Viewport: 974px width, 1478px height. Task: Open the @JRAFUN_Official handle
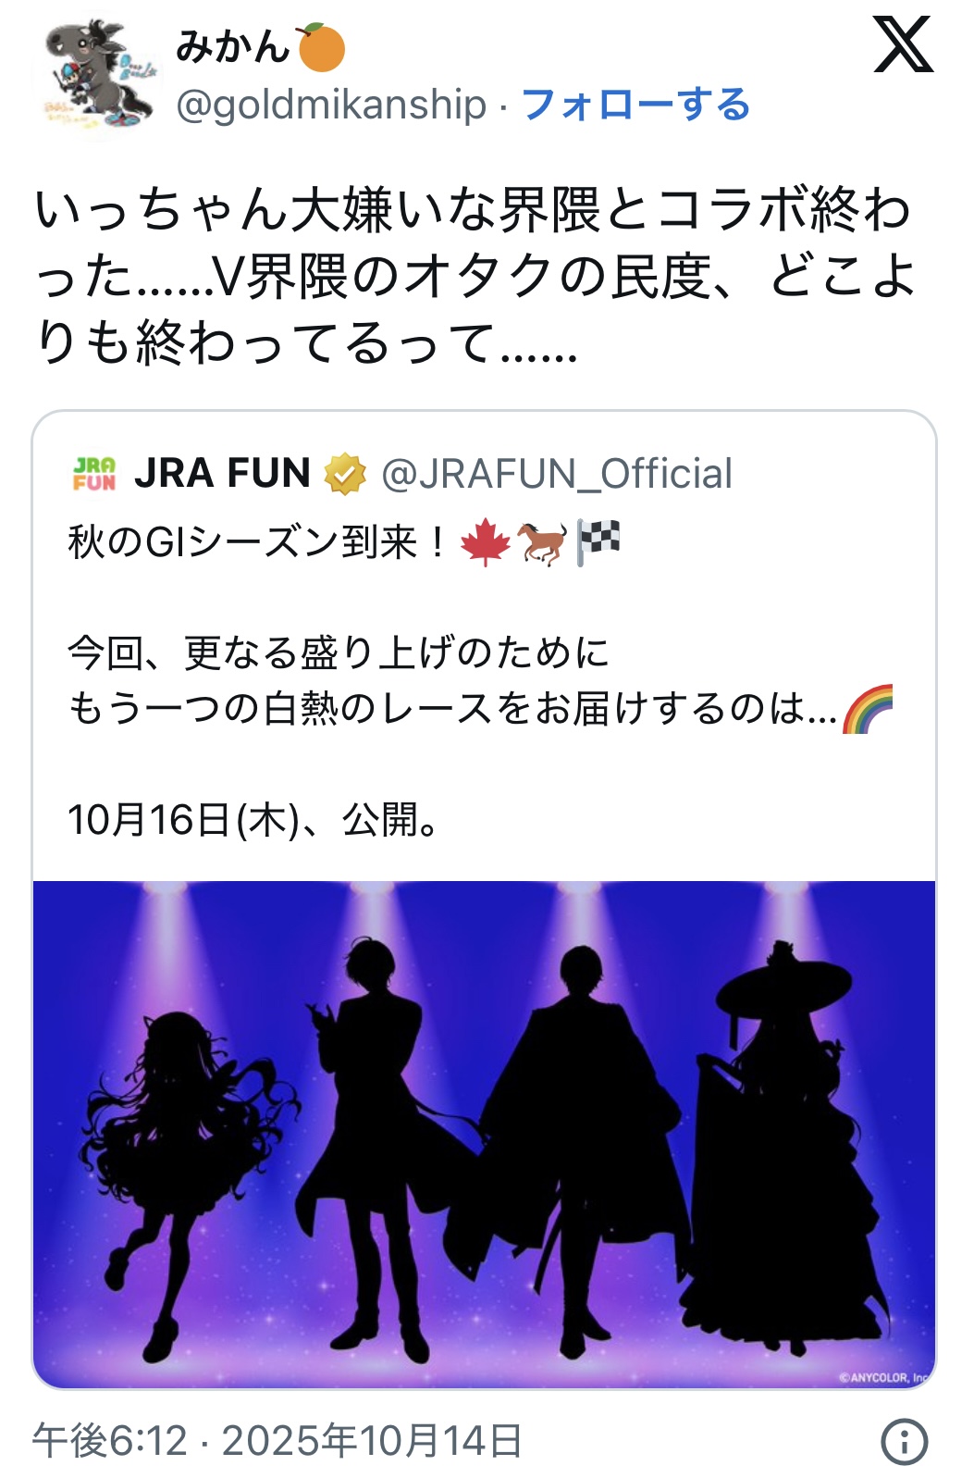coord(557,474)
